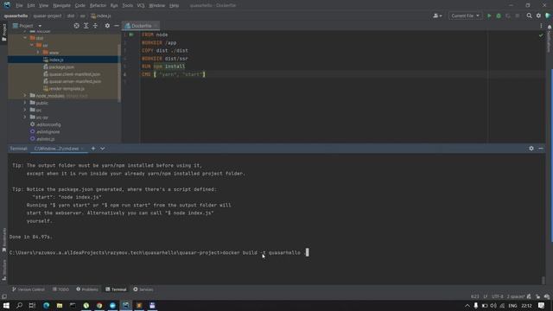This screenshot has height=311, width=553.
Task: Open the Navigate menu
Action: point(61,6)
